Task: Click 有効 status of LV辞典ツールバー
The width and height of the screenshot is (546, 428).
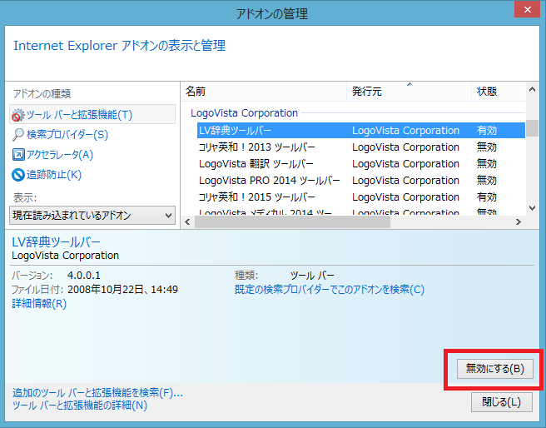Action: [487, 131]
